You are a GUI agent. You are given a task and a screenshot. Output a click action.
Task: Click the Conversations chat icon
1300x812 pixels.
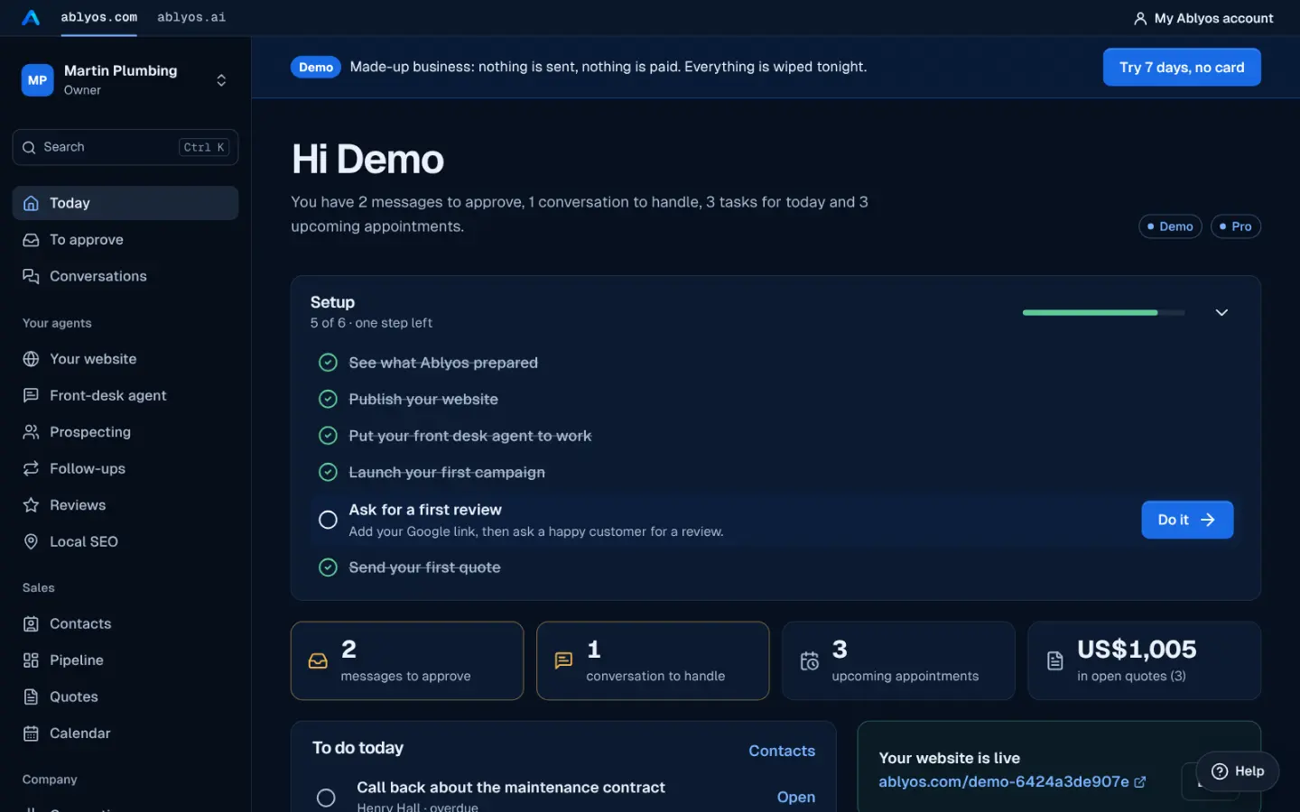point(31,276)
